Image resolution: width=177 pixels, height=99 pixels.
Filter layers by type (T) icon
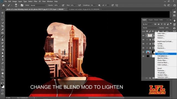point(162,24)
